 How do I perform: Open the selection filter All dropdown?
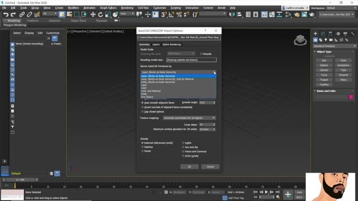(x=49, y=13)
